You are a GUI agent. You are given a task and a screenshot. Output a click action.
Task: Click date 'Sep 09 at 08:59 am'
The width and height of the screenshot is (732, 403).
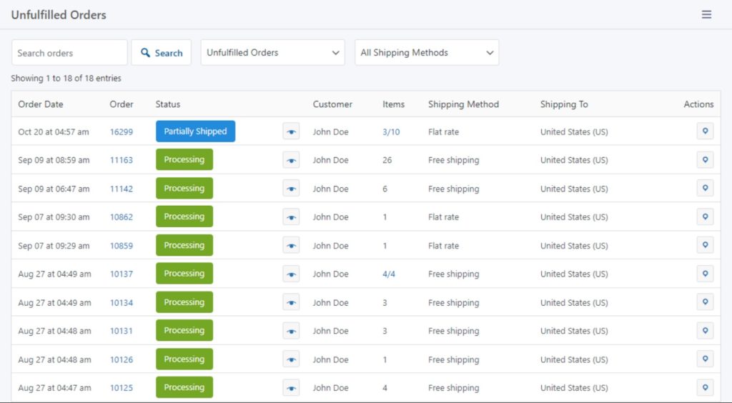(54, 160)
